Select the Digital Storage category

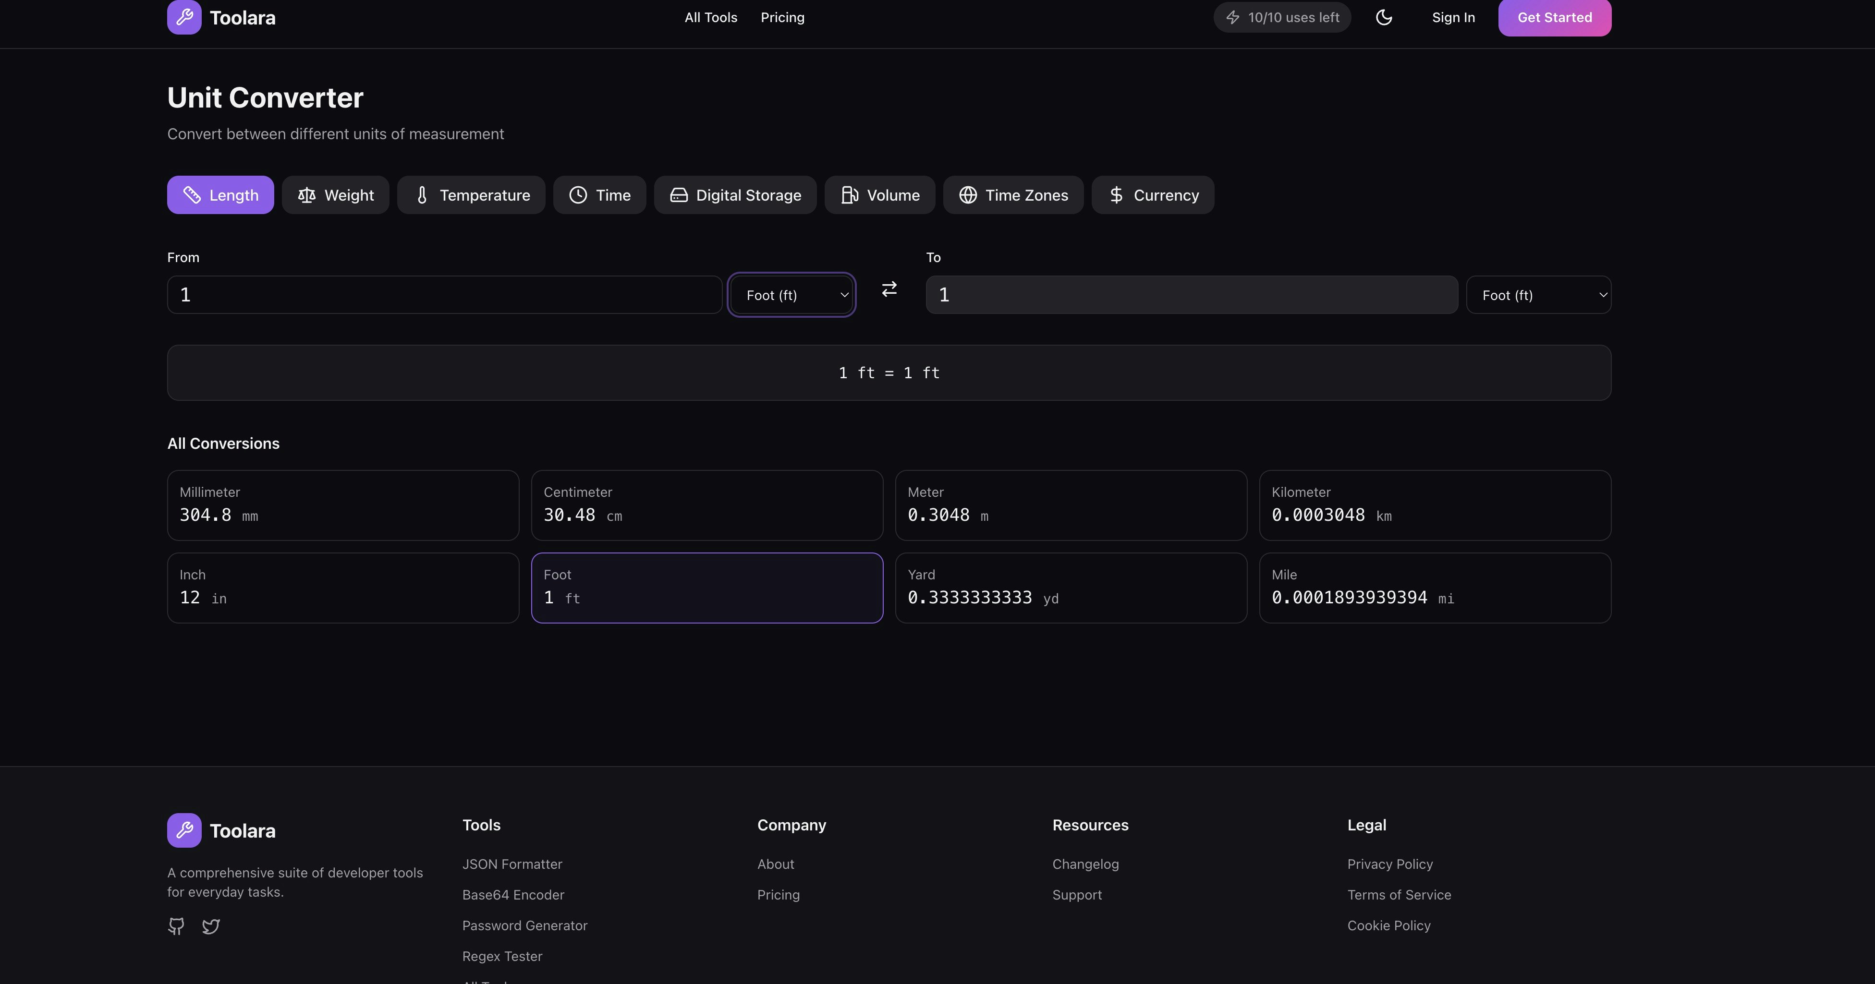[735, 195]
